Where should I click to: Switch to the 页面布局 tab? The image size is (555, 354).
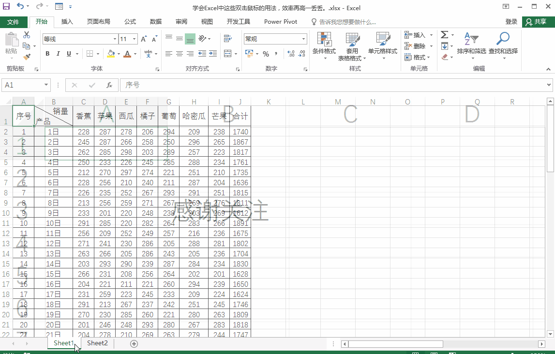click(x=98, y=22)
